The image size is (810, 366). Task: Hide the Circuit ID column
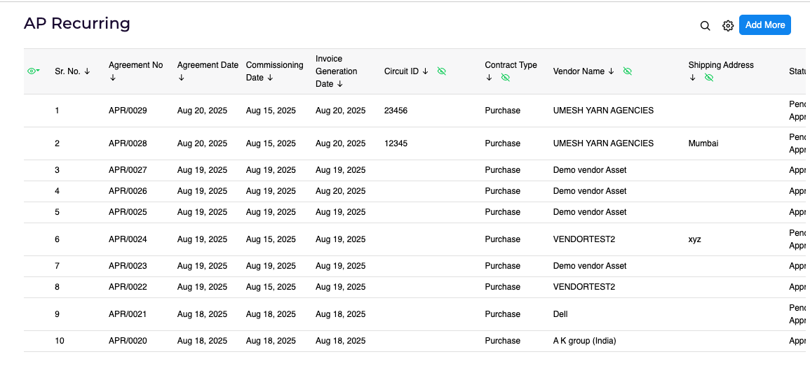coord(442,71)
